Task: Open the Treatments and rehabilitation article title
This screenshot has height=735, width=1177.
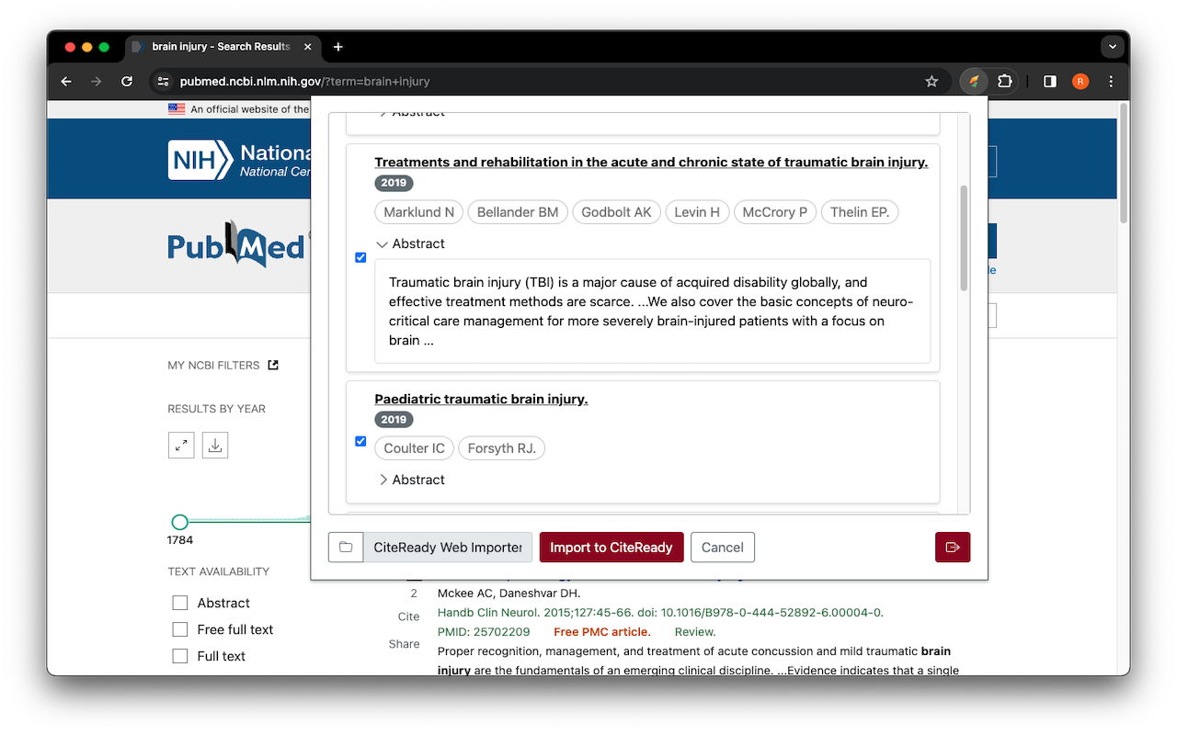Action: [x=651, y=163]
